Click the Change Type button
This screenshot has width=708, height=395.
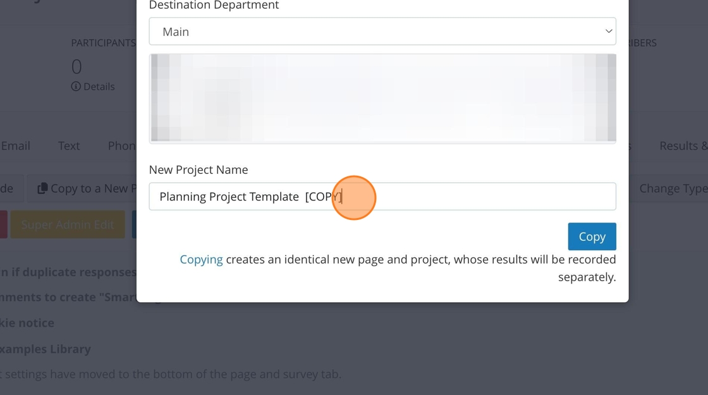pyautogui.click(x=673, y=188)
